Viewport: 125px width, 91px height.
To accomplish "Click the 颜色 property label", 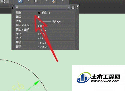I will pyautogui.click(x=19, y=12).
